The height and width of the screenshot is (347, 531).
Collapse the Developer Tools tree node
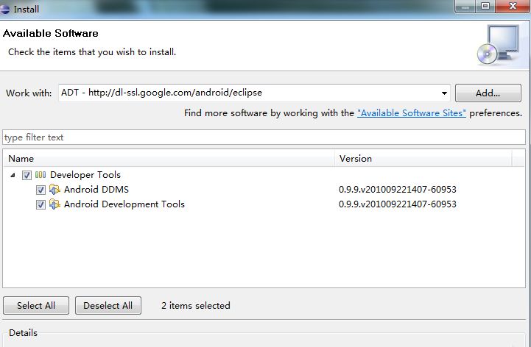click(x=13, y=175)
